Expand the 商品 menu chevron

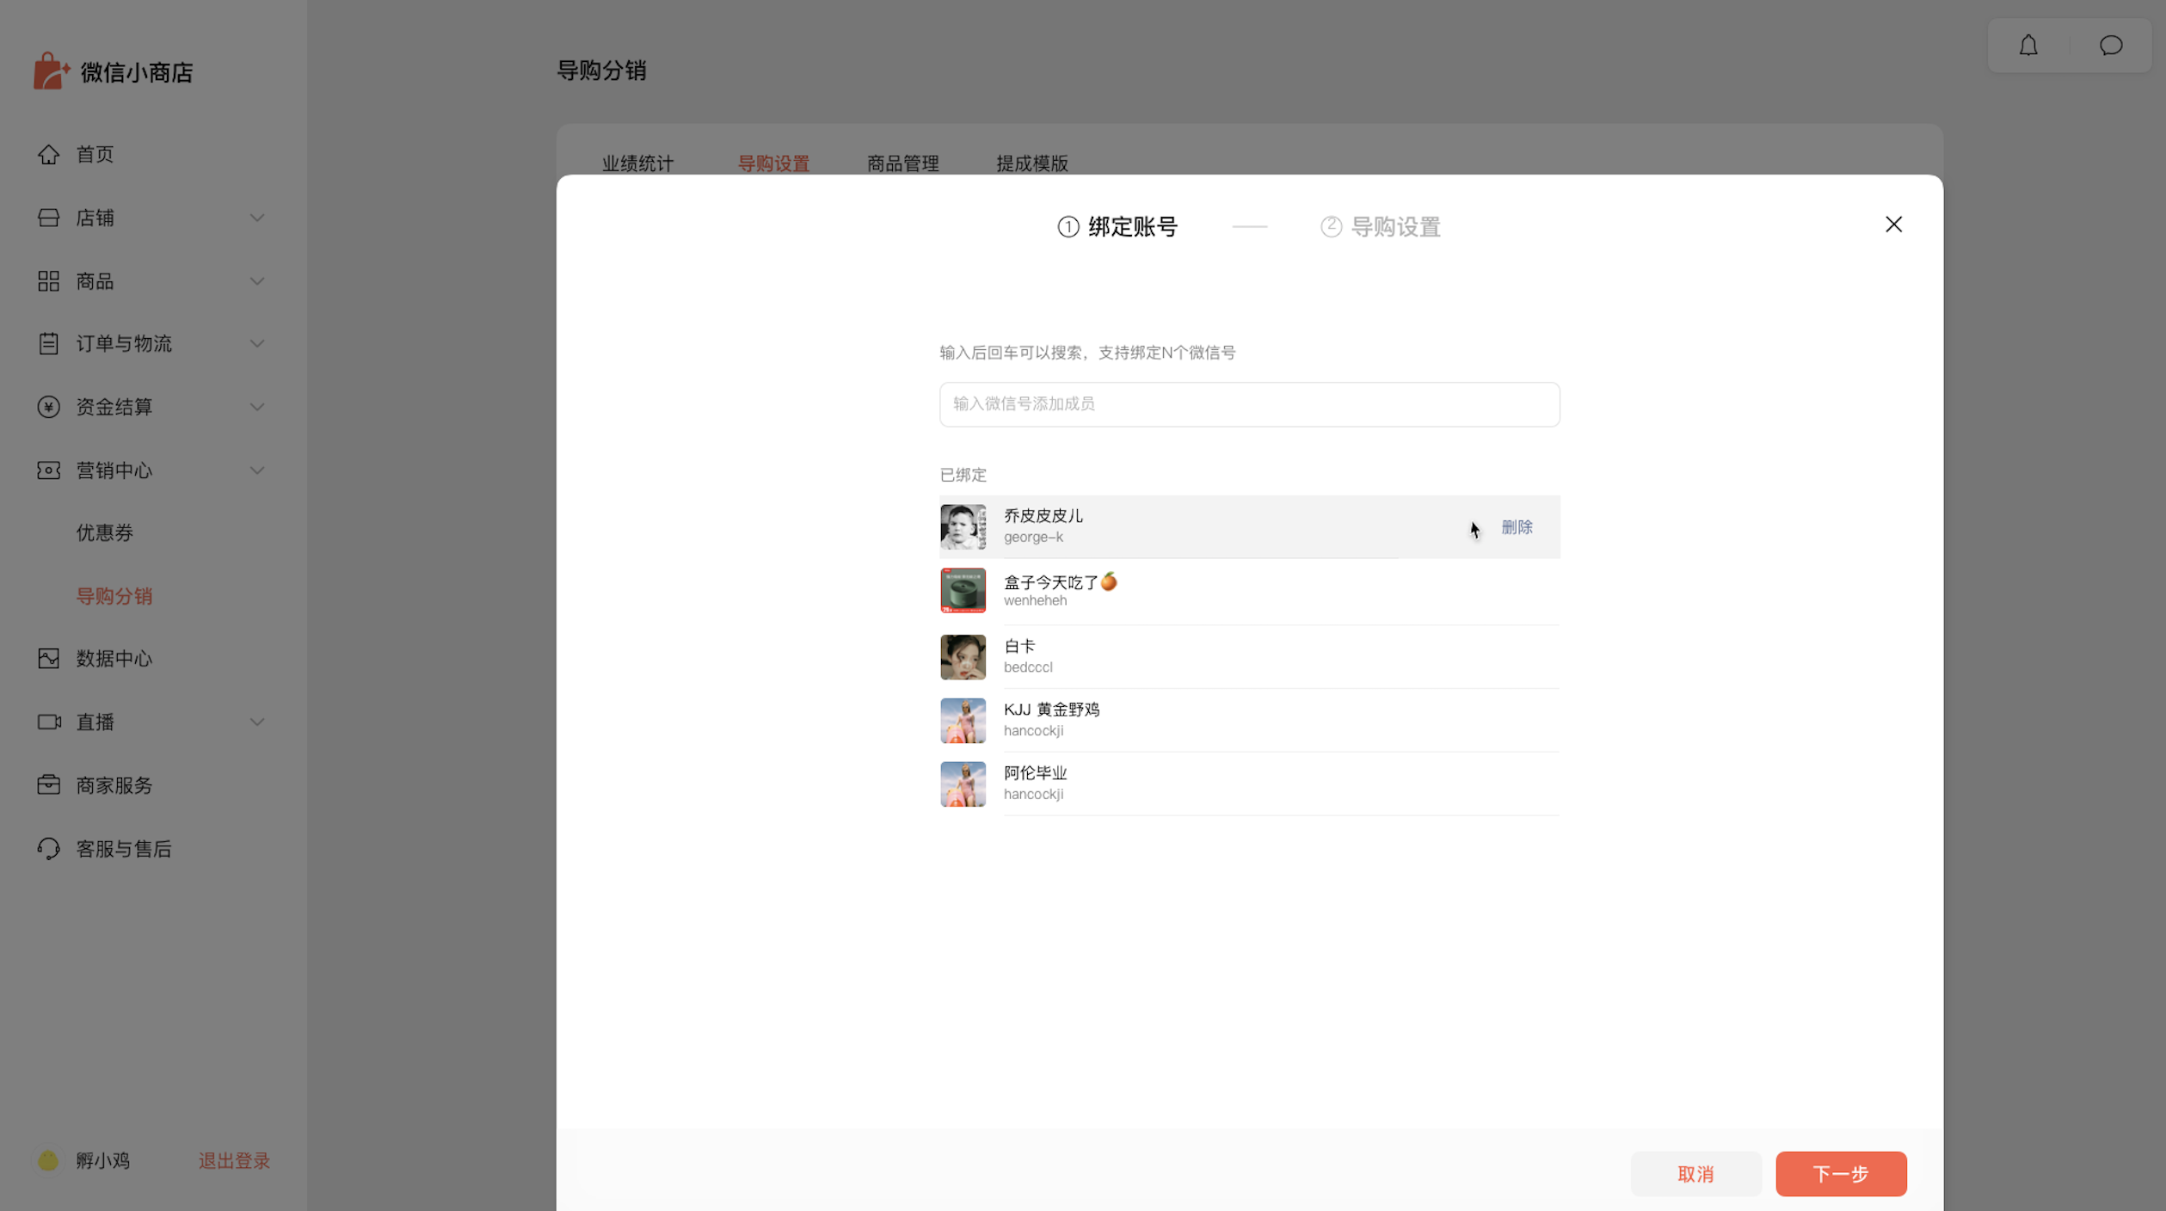pyautogui.click(x=257, y=281)
